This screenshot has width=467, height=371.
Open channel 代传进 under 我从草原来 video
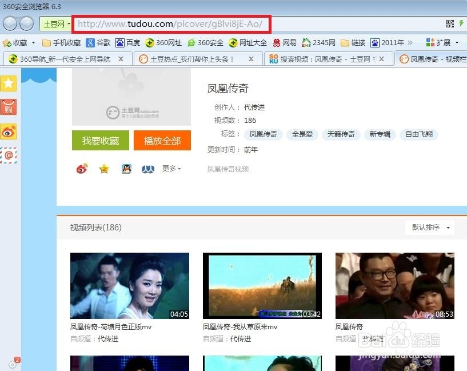point(240,339)
